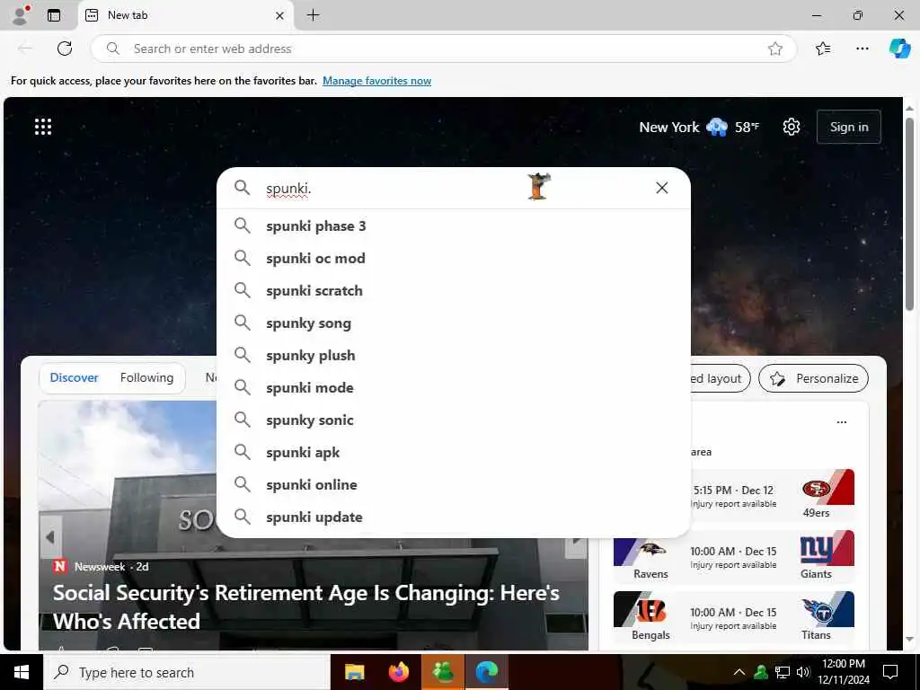Follow the Manage favorites now link
The height and width of the screenshot is (690, 920).
click(x=376, y=81)
